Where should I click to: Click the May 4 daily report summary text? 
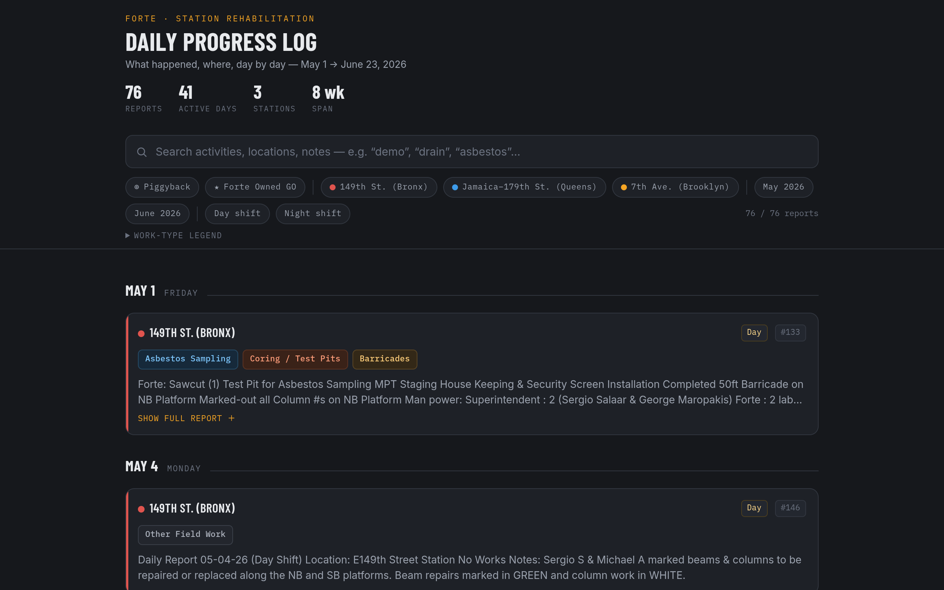(470, 568)
